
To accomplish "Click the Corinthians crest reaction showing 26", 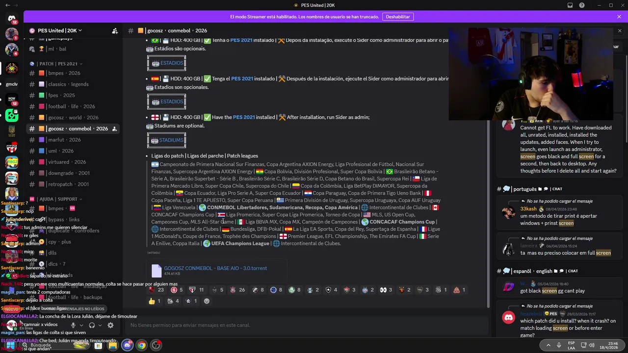I will [x=238, y=290].
